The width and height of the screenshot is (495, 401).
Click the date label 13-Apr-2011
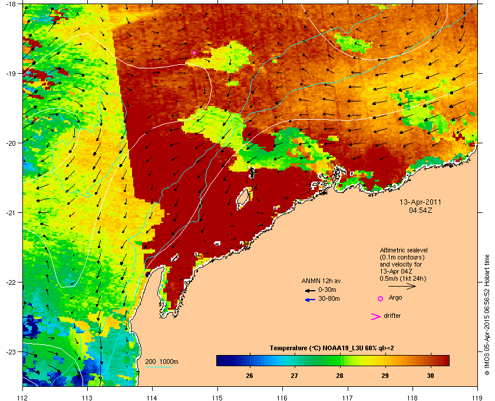coord(420,202)
